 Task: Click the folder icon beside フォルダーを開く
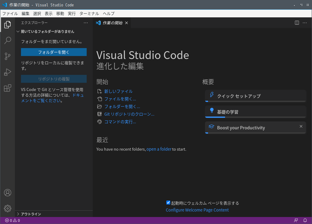99,107
